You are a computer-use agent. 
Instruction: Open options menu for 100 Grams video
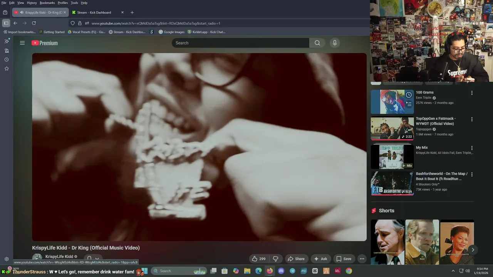point(472,93)
